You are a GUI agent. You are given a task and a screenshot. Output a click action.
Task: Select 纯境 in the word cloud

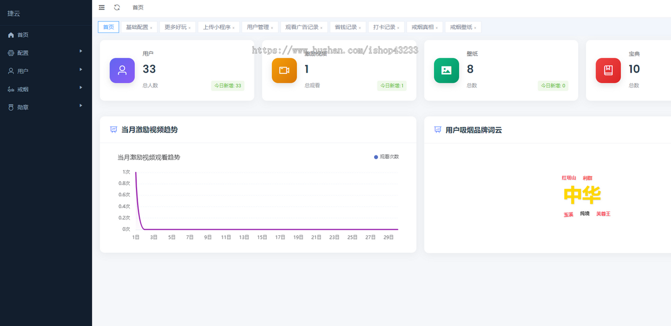click(584, 214)
